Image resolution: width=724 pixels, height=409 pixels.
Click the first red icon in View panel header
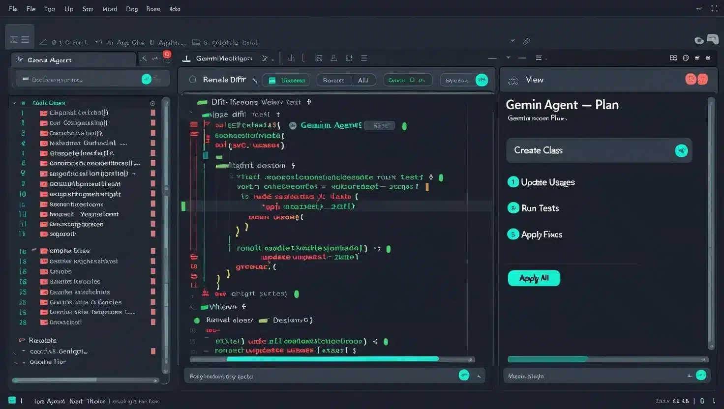click(x=691, y=80)
